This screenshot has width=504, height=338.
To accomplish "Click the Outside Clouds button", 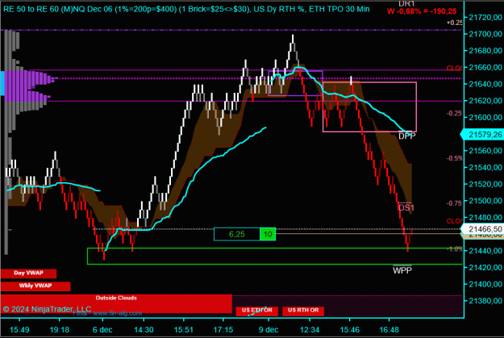I will coord(116,303).
